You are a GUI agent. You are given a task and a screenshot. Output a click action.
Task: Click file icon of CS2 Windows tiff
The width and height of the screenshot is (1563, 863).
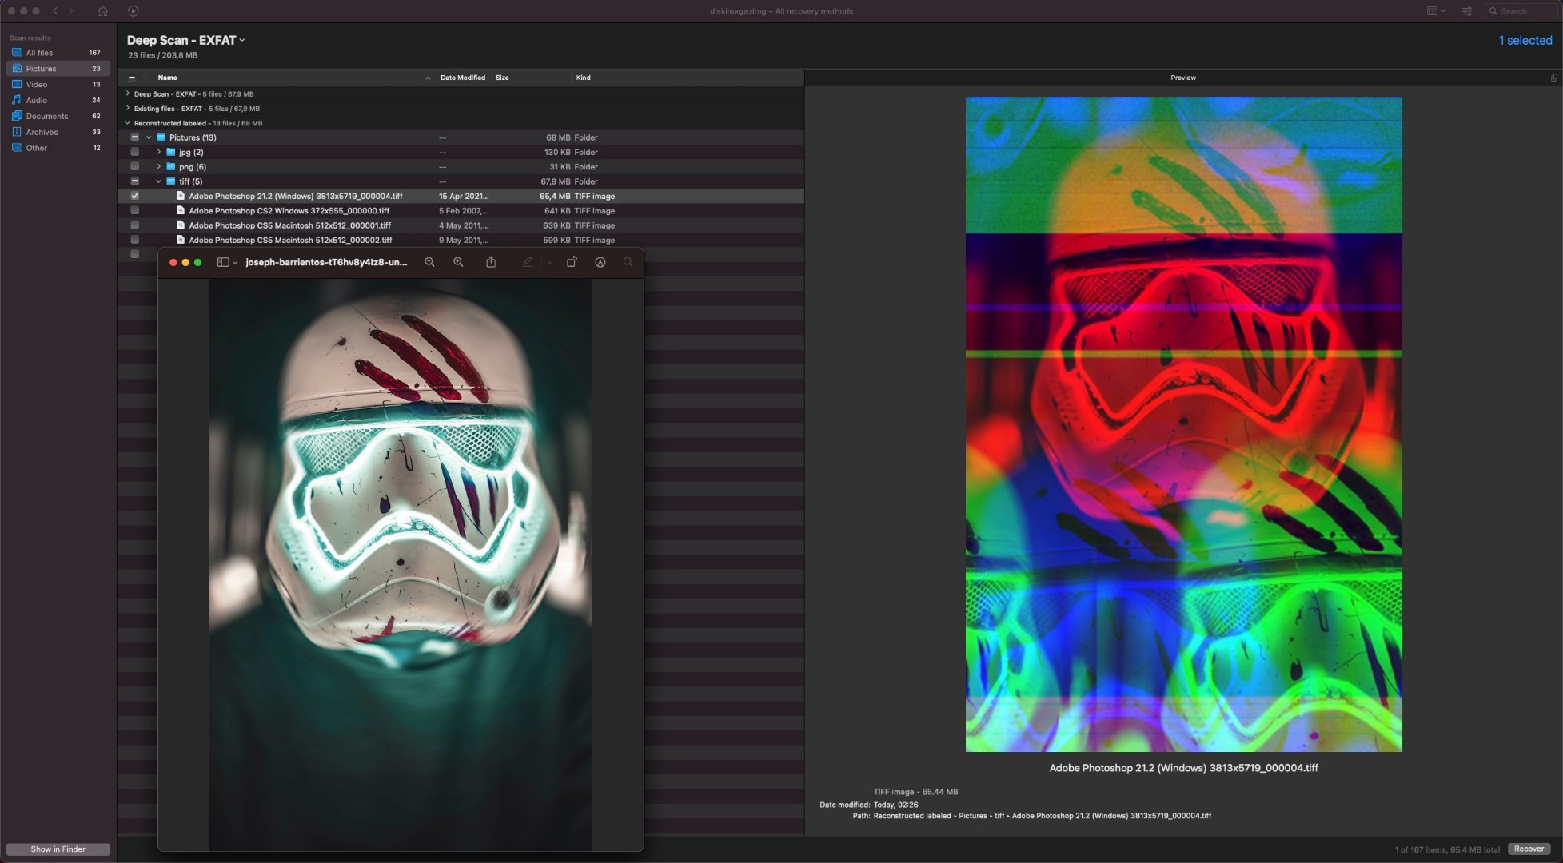point(181,211)
